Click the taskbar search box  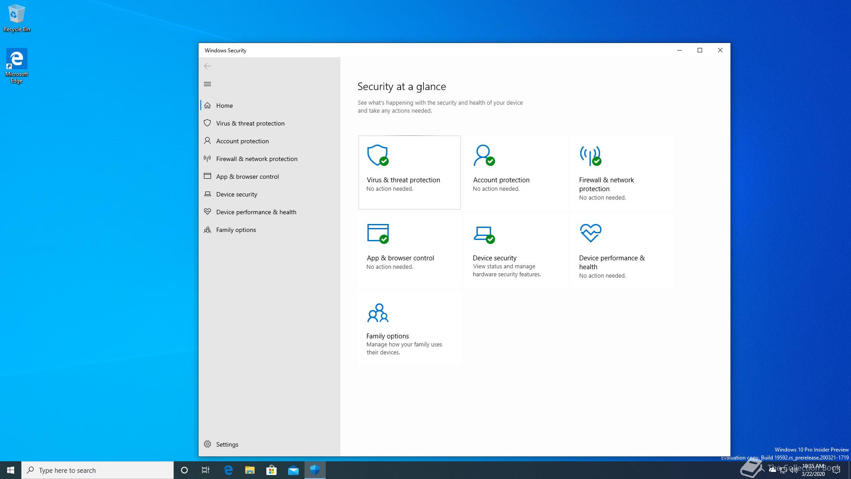[x=98, y=470]
